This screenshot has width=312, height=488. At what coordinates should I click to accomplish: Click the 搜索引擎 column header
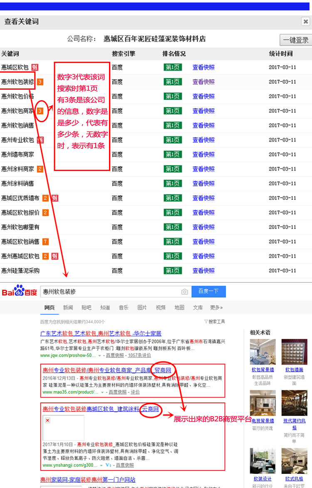tap(124, 54)
